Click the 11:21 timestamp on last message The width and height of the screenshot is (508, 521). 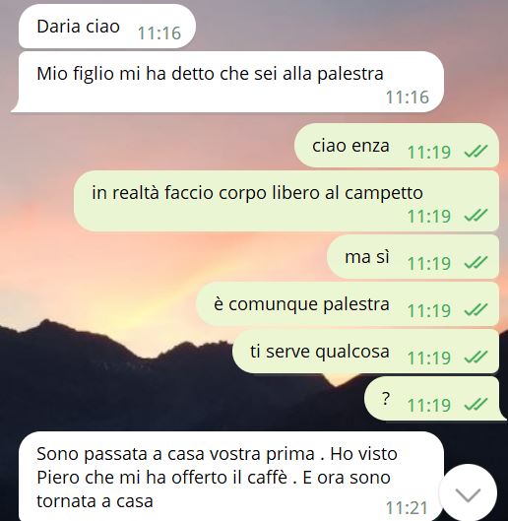click(407, 508)
